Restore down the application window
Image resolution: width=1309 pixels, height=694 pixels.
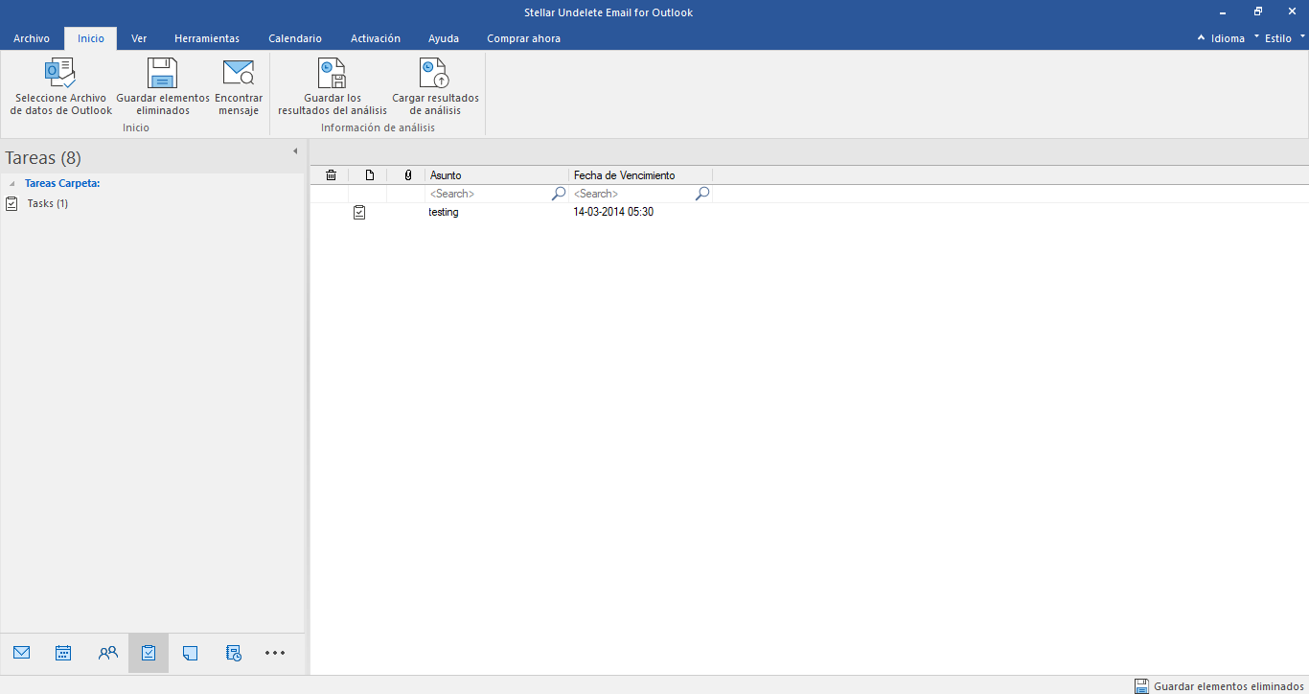click(x=1257, y=12)
